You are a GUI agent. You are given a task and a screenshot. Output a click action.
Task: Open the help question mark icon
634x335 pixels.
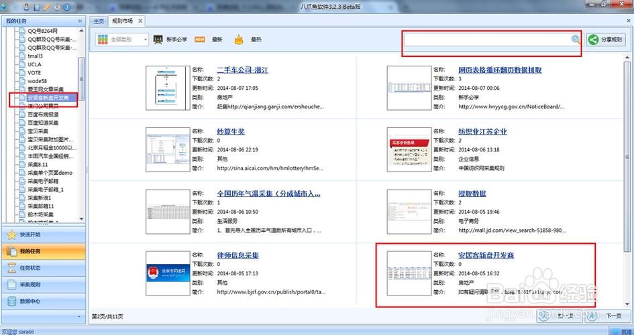[67, 7]
